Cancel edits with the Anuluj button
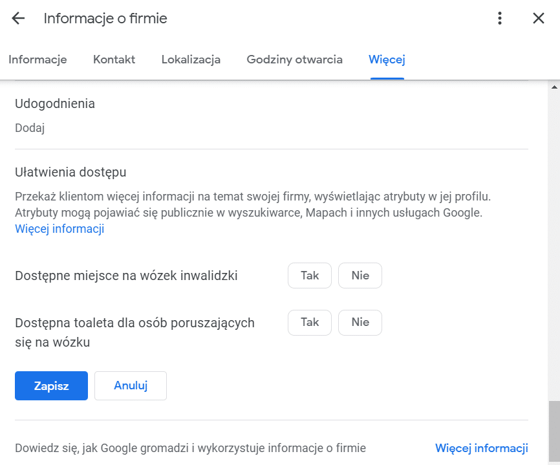This screenshot has height=465, width=560. click(x=131, y=385)
